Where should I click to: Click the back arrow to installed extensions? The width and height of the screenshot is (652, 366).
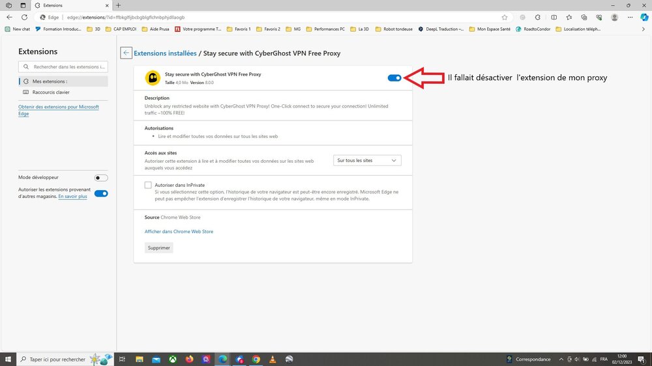point(126,53)
